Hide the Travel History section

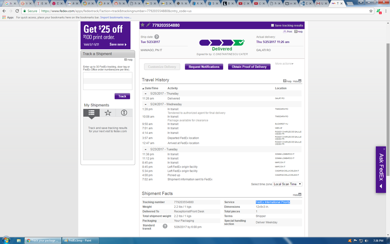tap(297, 81)
